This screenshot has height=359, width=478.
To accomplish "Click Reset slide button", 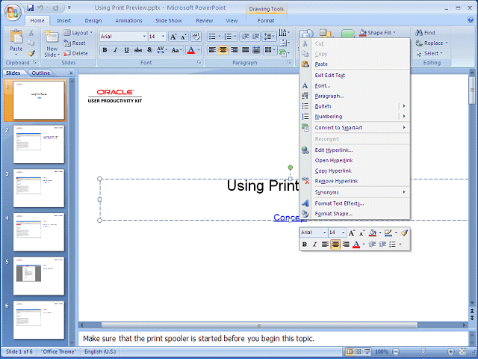I will click(75, 43).
